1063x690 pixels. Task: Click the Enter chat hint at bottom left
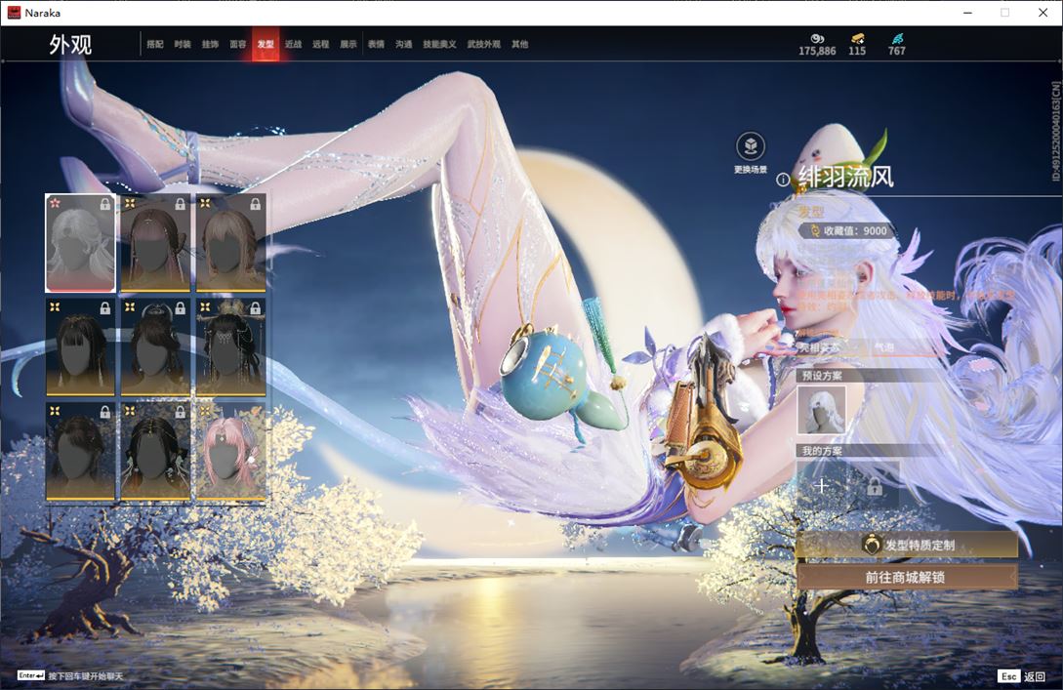pos(70,675)
